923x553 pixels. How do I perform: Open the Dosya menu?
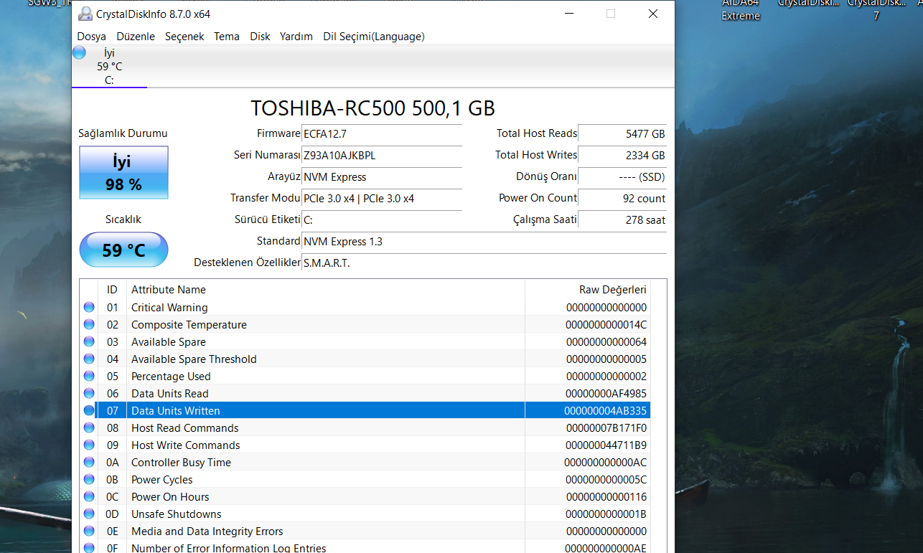[x=91, y=37]
